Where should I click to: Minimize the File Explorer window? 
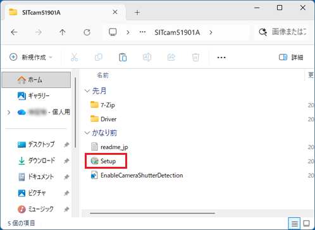coord(257,8)
